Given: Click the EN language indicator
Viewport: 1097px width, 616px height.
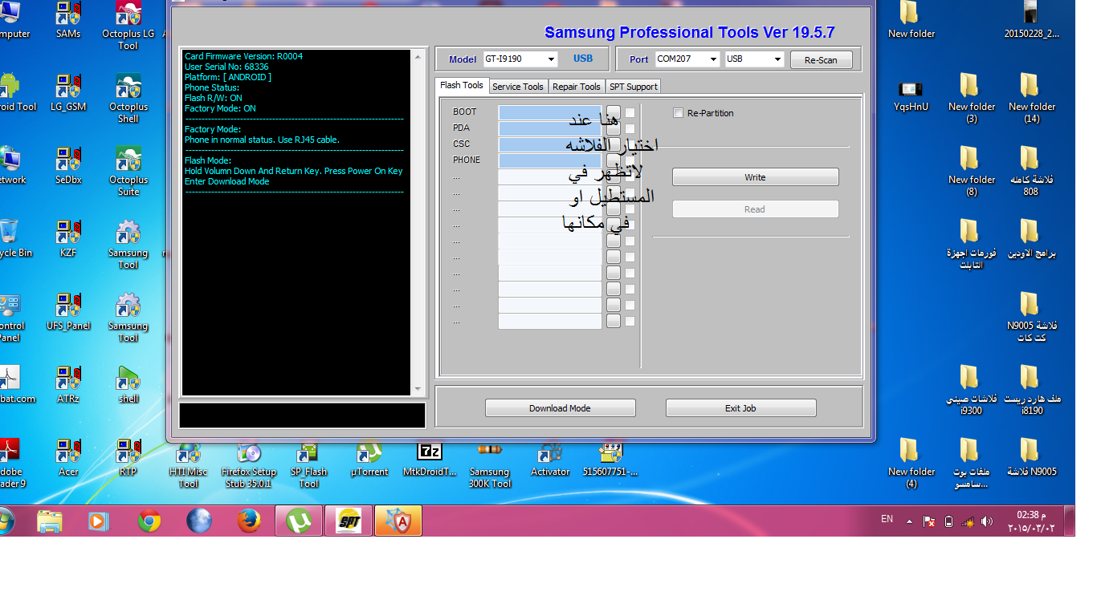Looking at the screenshot, I should click(x=887, y=519).
